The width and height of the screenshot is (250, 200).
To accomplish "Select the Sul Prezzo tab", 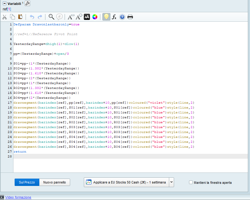I will 27,182.
